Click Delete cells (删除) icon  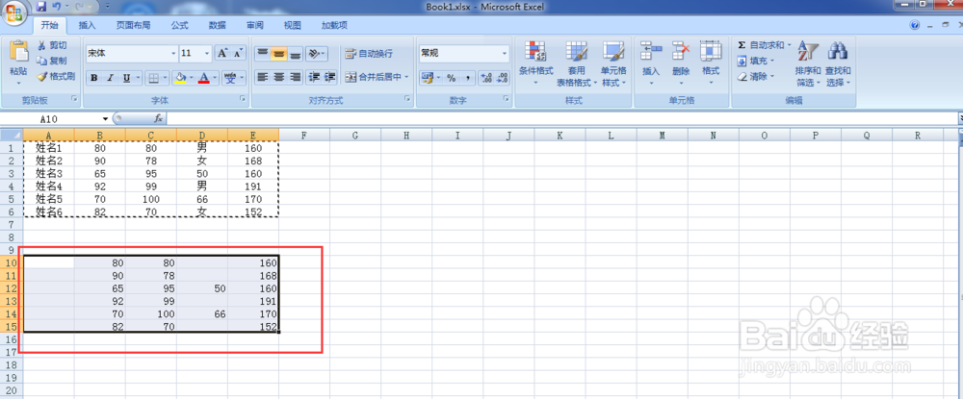click(x=681, y=52)
